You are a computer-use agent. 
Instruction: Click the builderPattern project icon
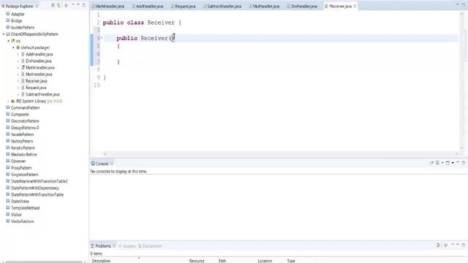[x=8, y=27]
